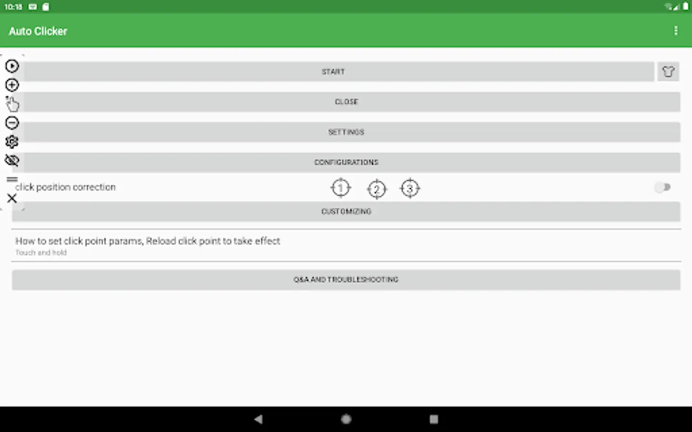Close the floating panel with X

[12, 198]
